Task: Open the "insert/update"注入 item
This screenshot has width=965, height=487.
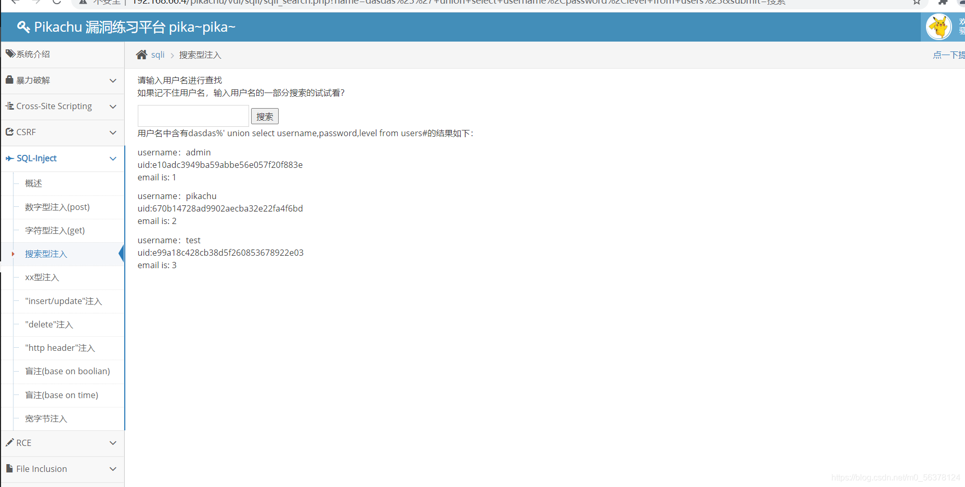Action: coord(62,301)
